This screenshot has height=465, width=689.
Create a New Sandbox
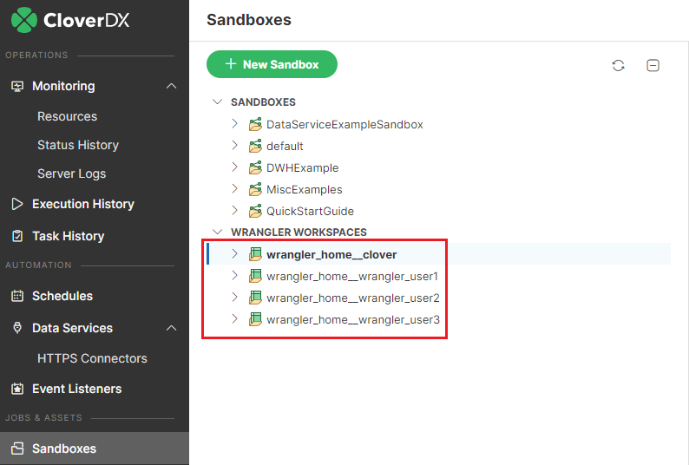(272, 64)
